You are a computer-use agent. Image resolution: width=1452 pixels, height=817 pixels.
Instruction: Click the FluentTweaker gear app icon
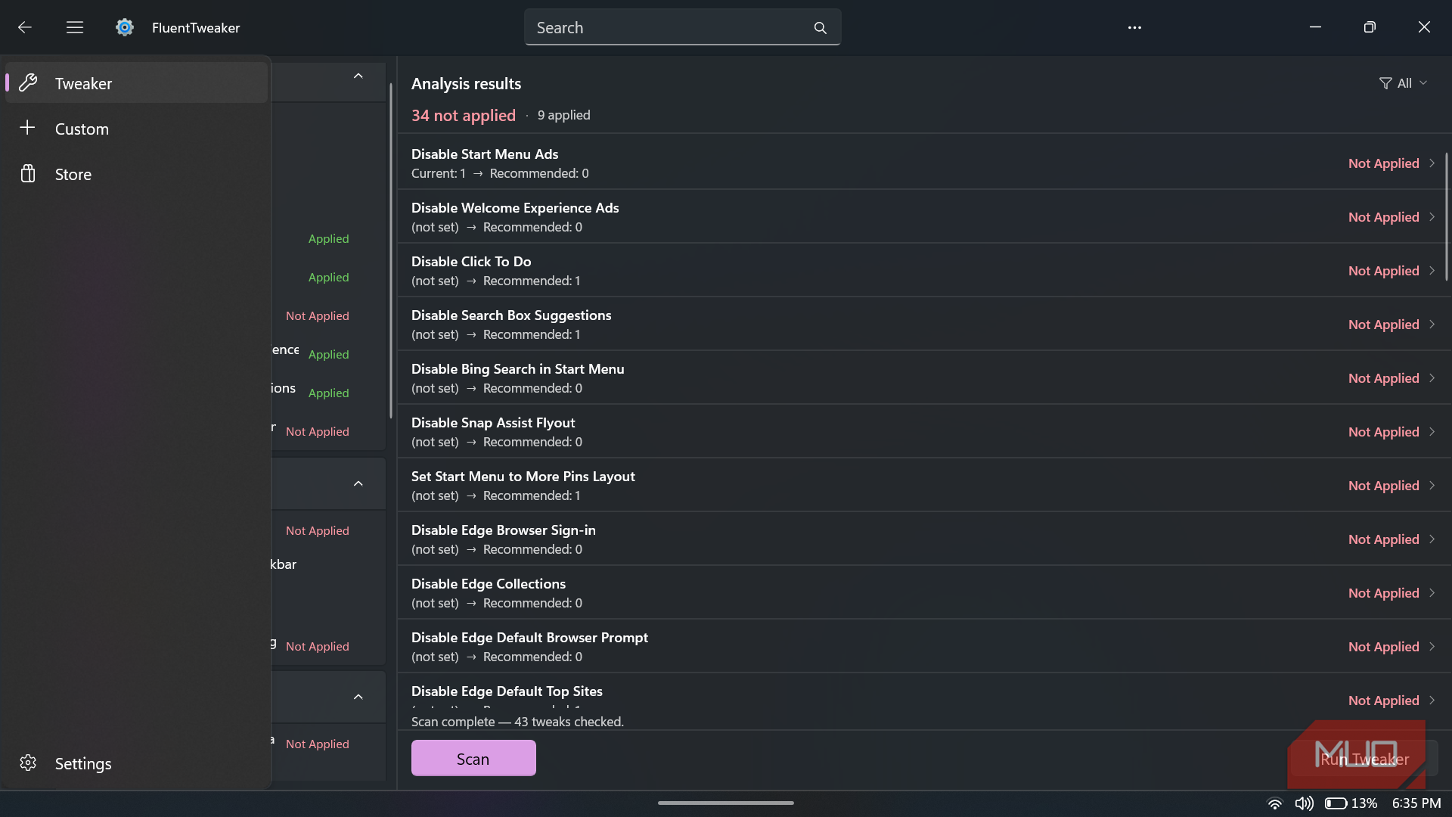click(125, 27)
